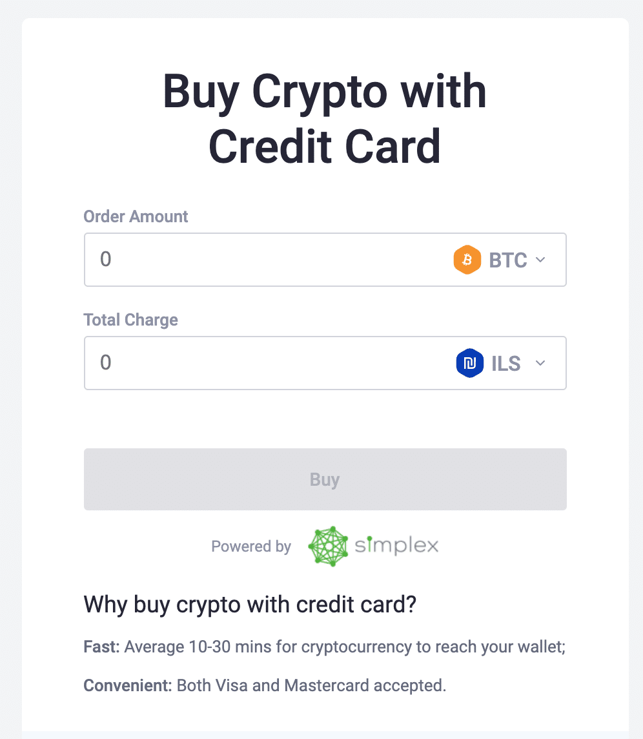Click the Why buy crypto heading
This screenshot has width=643, height=739.
click(x=250, y=605)
